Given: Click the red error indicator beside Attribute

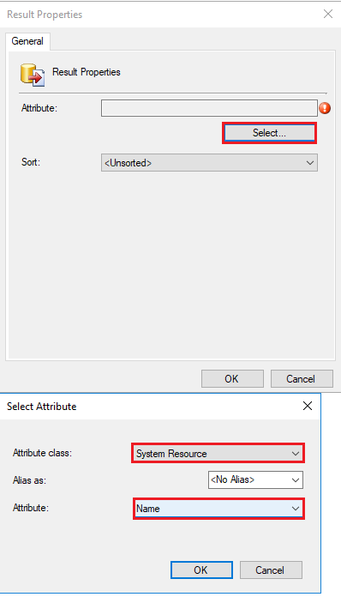Looking at the screenshot, I should tap(325, 108).
